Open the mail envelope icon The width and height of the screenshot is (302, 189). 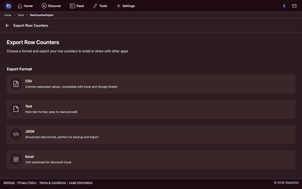[x=294, y=6]
